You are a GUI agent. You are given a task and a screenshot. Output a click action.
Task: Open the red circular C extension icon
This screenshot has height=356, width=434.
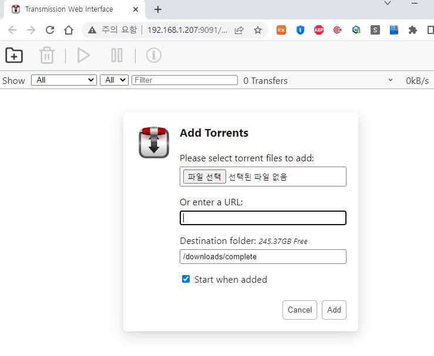[x=338, y=30]
